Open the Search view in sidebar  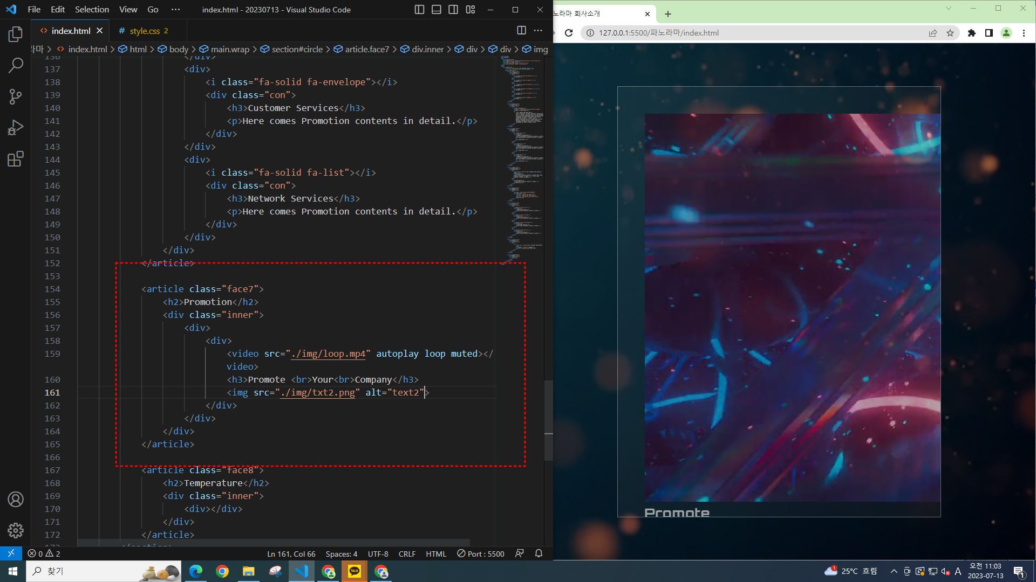[x=16, y=66]
